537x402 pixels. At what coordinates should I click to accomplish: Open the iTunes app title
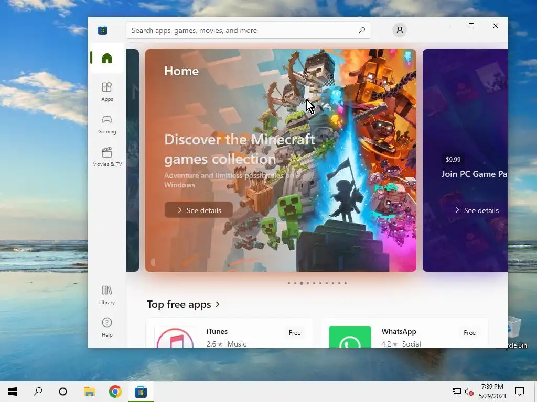pos(217,331)
